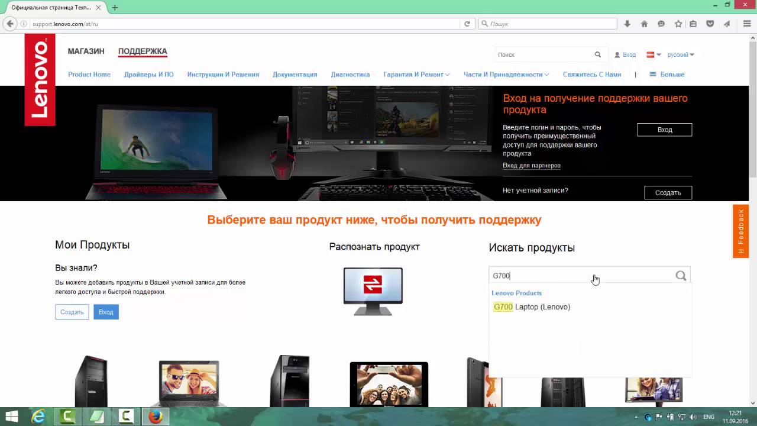Open the country flag dropdown
The height and width of the screenshot is (426, 757).
654,54
